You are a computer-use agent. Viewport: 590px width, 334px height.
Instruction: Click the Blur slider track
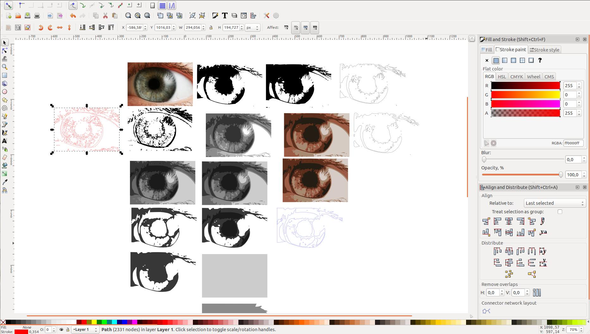click(523, 160)
